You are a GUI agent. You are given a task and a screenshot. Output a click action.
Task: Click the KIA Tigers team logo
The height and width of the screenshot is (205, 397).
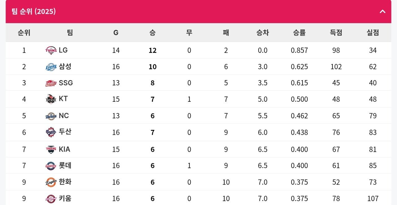pos(51,149)
